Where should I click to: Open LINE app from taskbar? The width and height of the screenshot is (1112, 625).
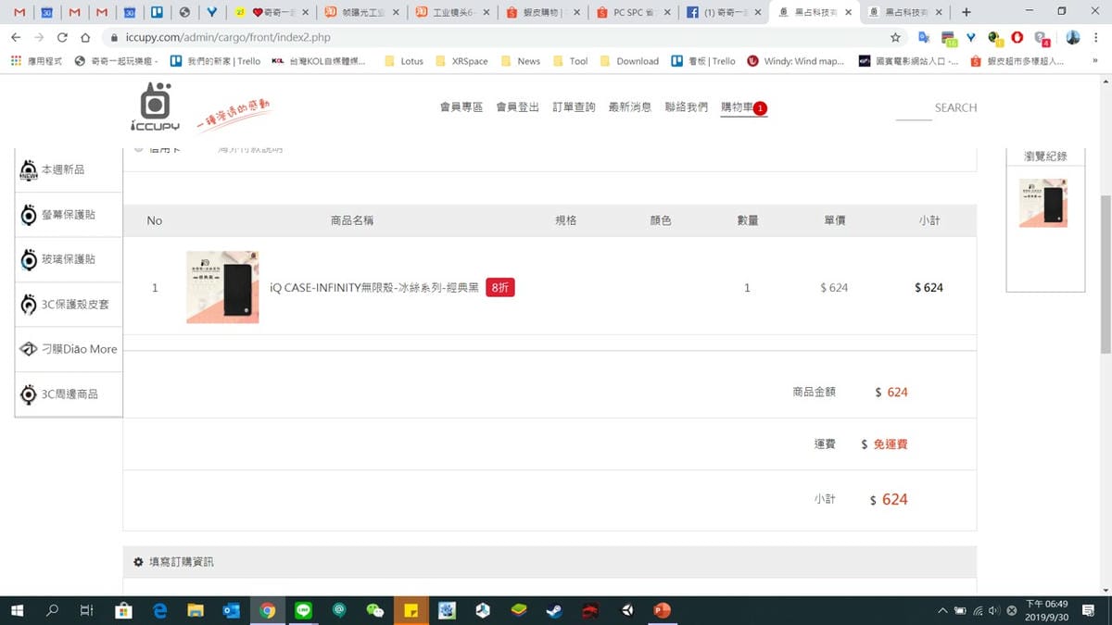[303, 610]
